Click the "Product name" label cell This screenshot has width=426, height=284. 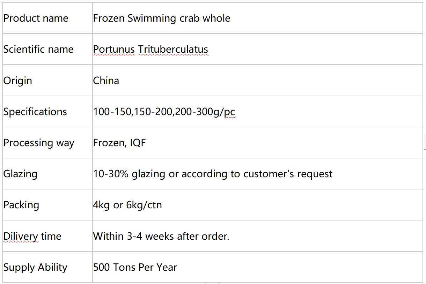(47, 18)
